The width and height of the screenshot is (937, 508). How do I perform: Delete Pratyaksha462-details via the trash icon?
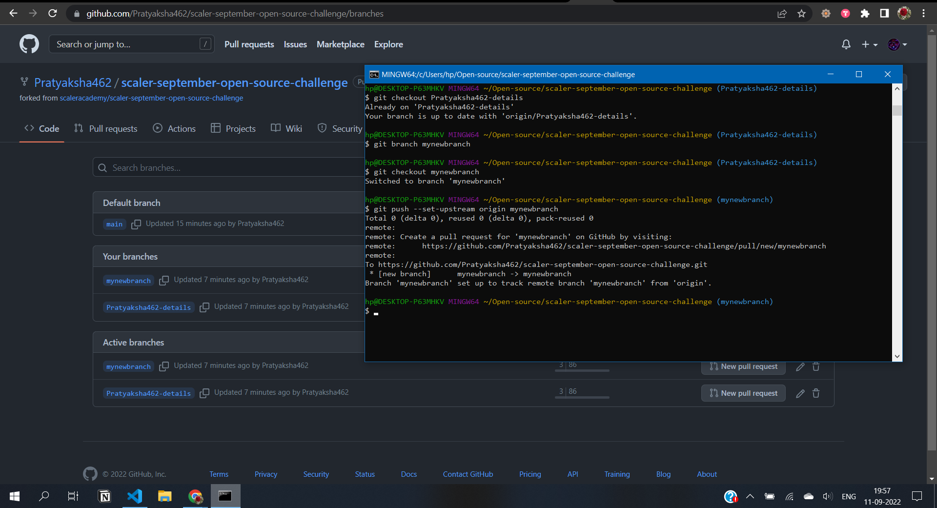pyautogui.click(x=815, y=393)
